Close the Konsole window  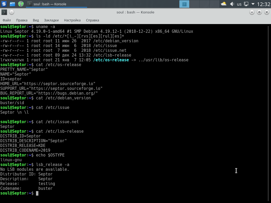(x=267, y=12)
